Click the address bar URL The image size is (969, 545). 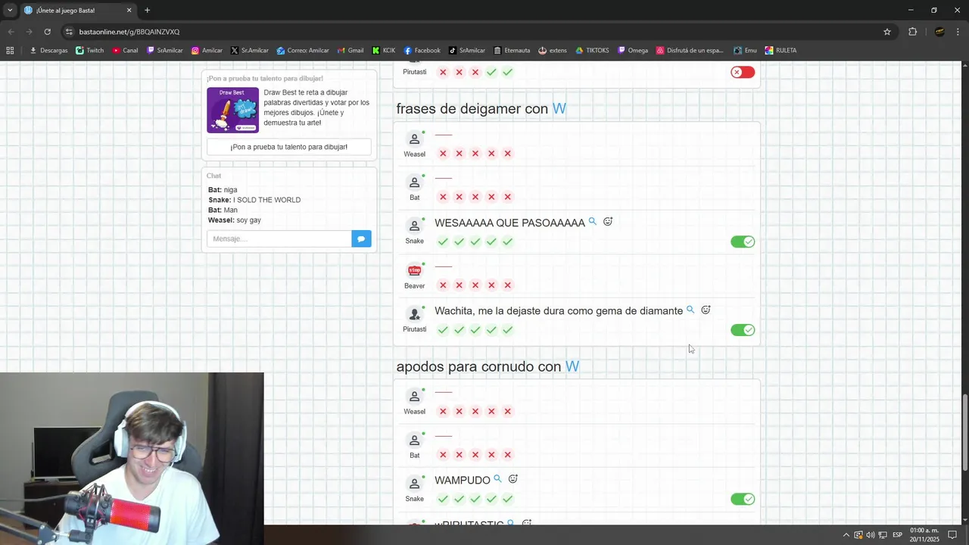click(129, 32)
